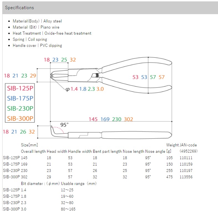Image resolution: width=218 pixels, height=211 pixels.
Task: Click the 'JAN-code' column header
Action: 188,145
